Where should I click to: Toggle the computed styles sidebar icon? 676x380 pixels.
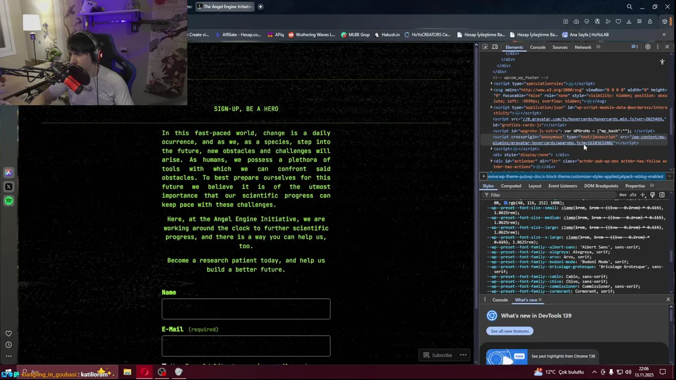click(662, 195)
